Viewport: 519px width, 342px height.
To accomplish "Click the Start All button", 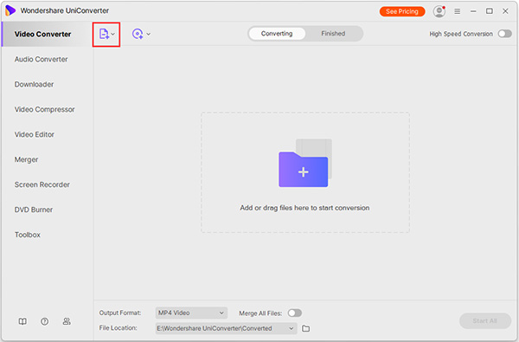I will (x=485, y=321).
